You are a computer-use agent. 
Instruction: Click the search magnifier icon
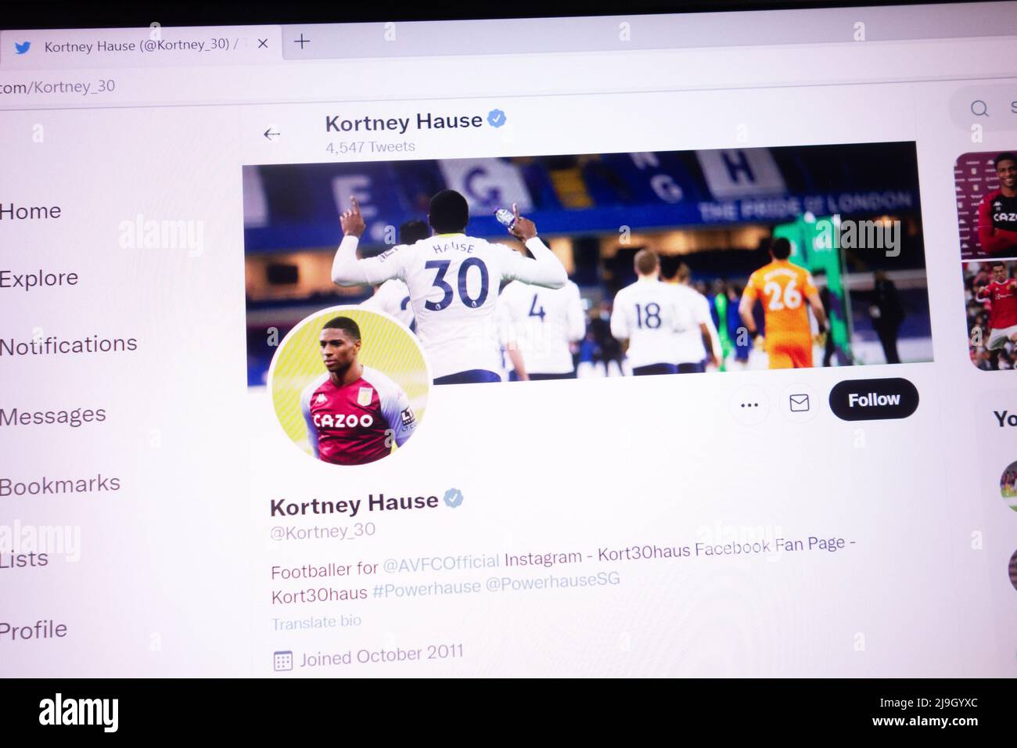pos(979,109)
